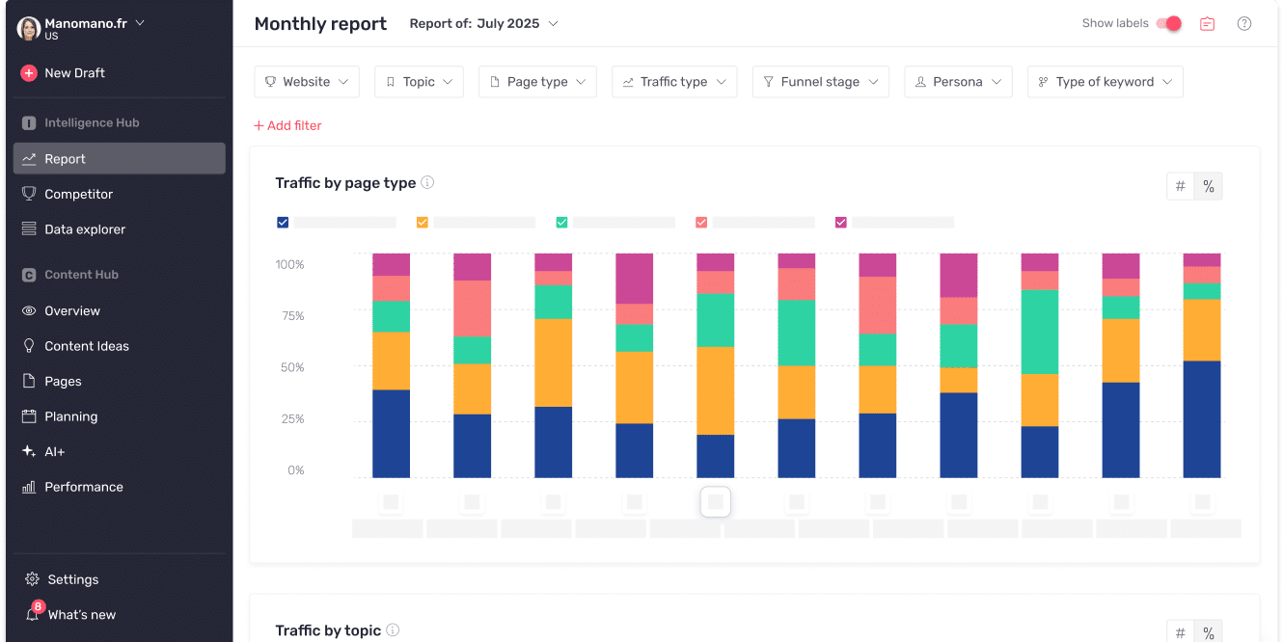Viewport: 1283px width, 642px height.
Task: Click the info icon next to 'Traffic by page type'
Action: click(427, 182)
